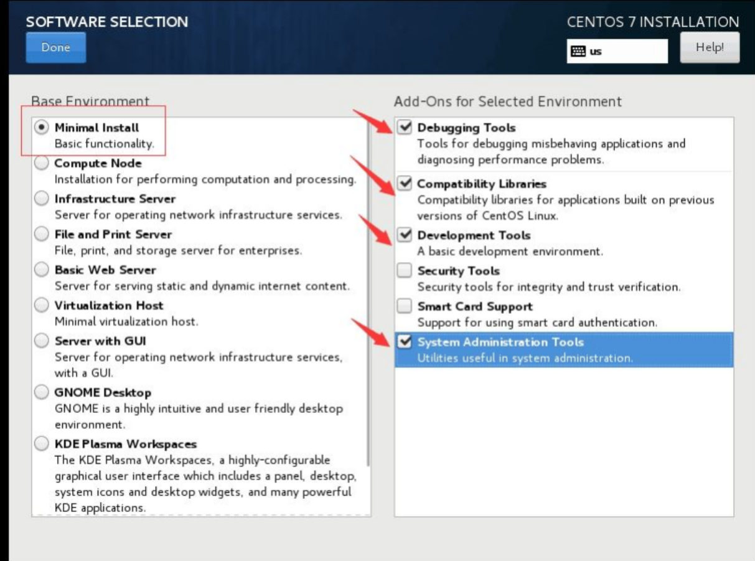
Task: Click the 'KDE Plasma Workspaces' label text
Action: pos(126,444)
